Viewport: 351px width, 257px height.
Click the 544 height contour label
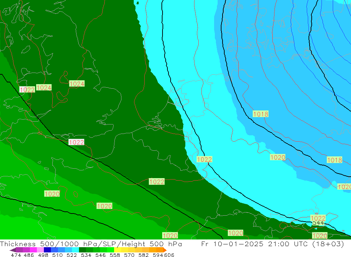coord(318,223)
